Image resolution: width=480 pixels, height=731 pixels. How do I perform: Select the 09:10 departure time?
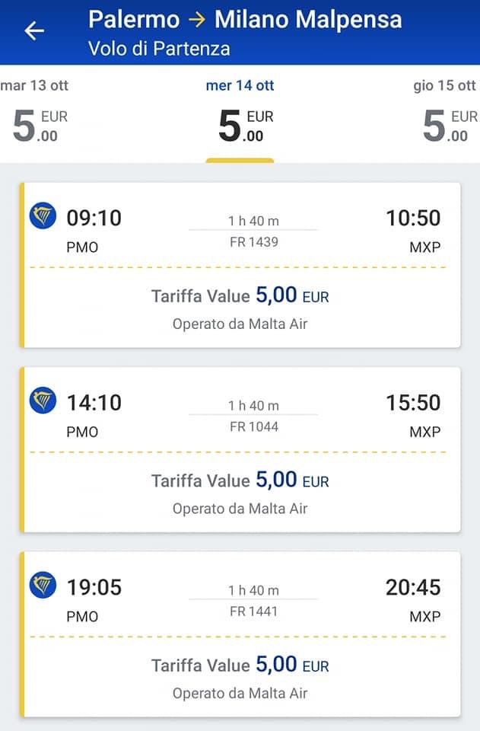pos(94,218)
